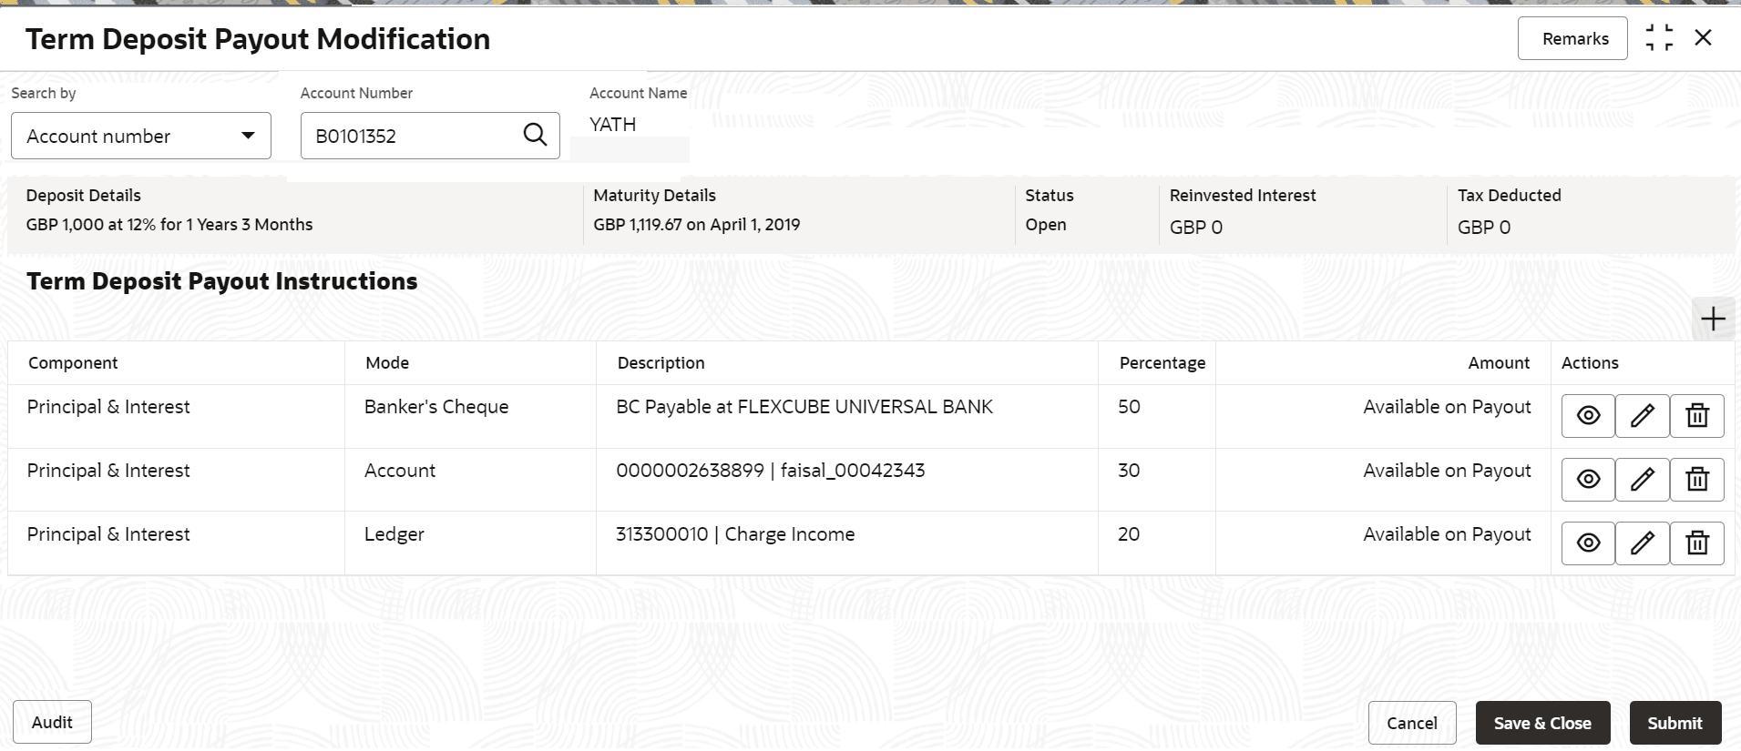Cancel the payout modification
This screenshot has width=1741, height=751.
point(1411,723)
